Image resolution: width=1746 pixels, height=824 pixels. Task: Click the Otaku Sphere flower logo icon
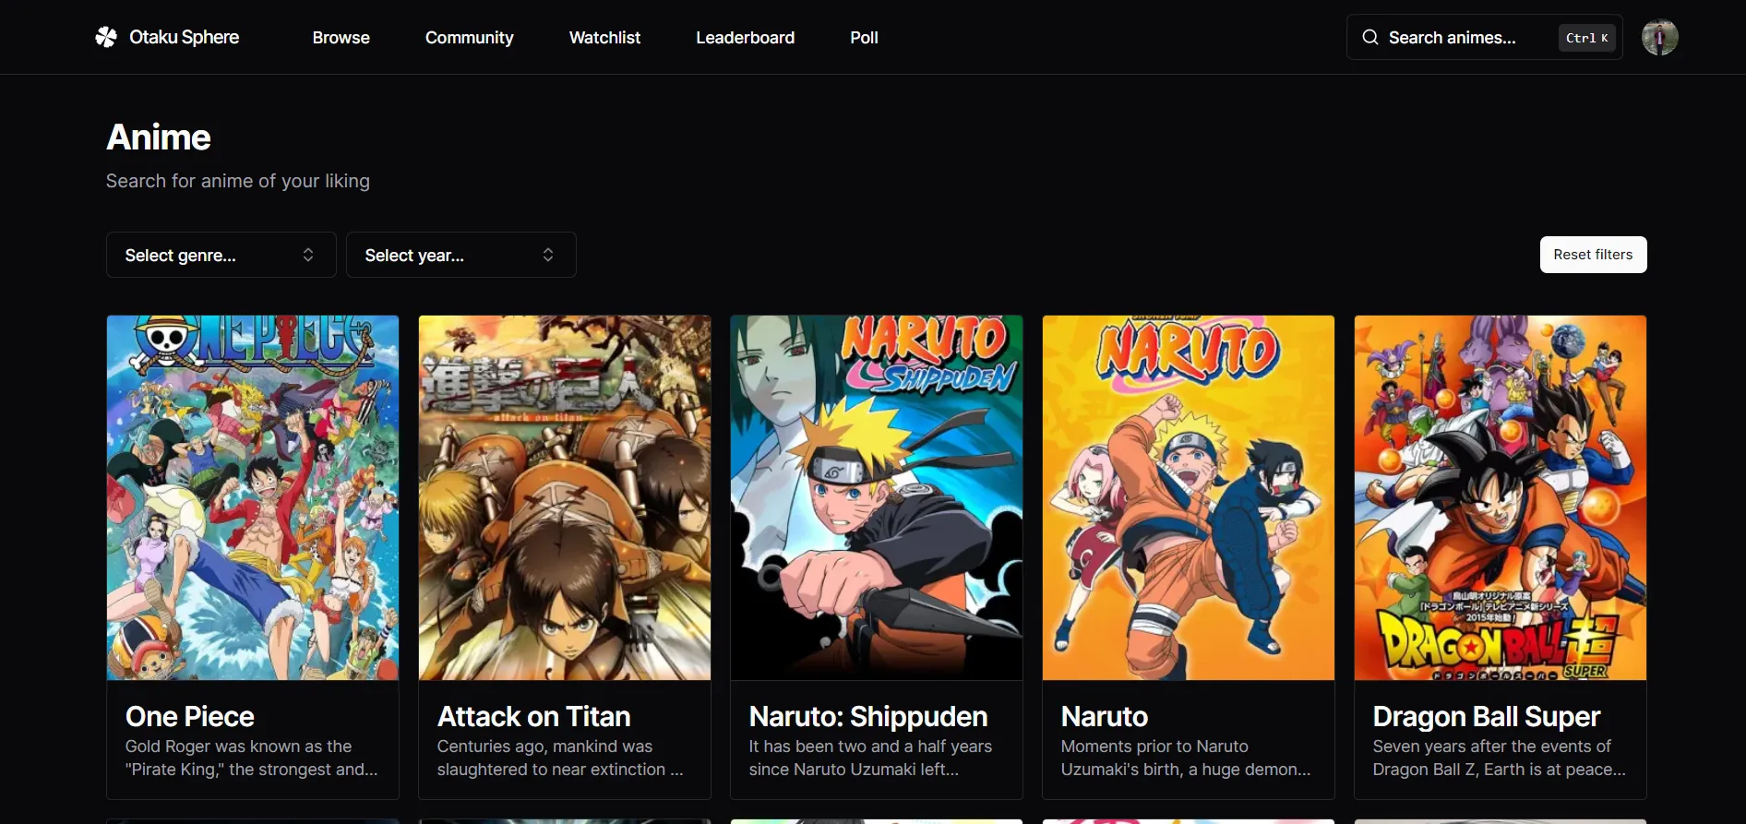pos(106,37)
